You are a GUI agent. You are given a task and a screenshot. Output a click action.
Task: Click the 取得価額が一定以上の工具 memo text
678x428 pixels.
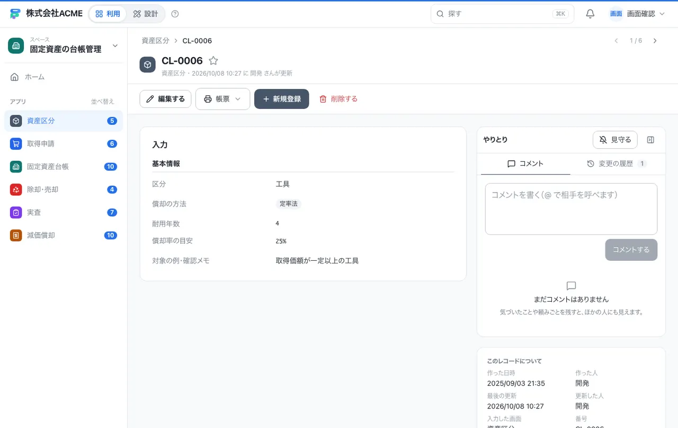point(317,261)
